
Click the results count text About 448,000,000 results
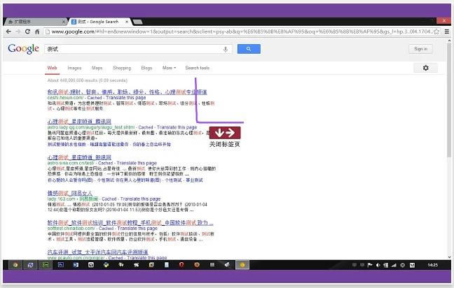pos(87,80)
